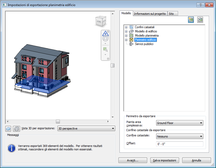Open the navigation bar options at its bottom
The height and width of the screenshot is (168, 216).
coord(108,59)
